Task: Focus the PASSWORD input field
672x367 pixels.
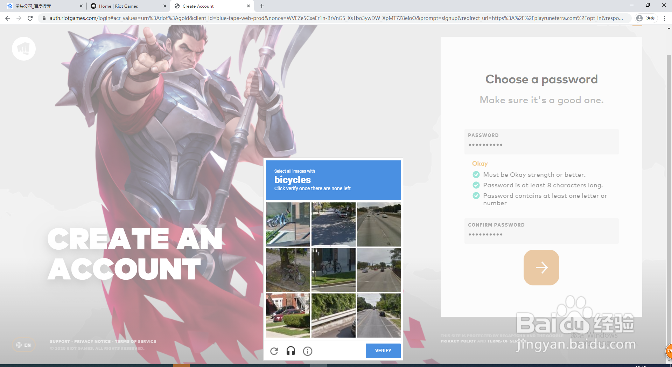Action: pyautogui.click(x=541, y=141)
